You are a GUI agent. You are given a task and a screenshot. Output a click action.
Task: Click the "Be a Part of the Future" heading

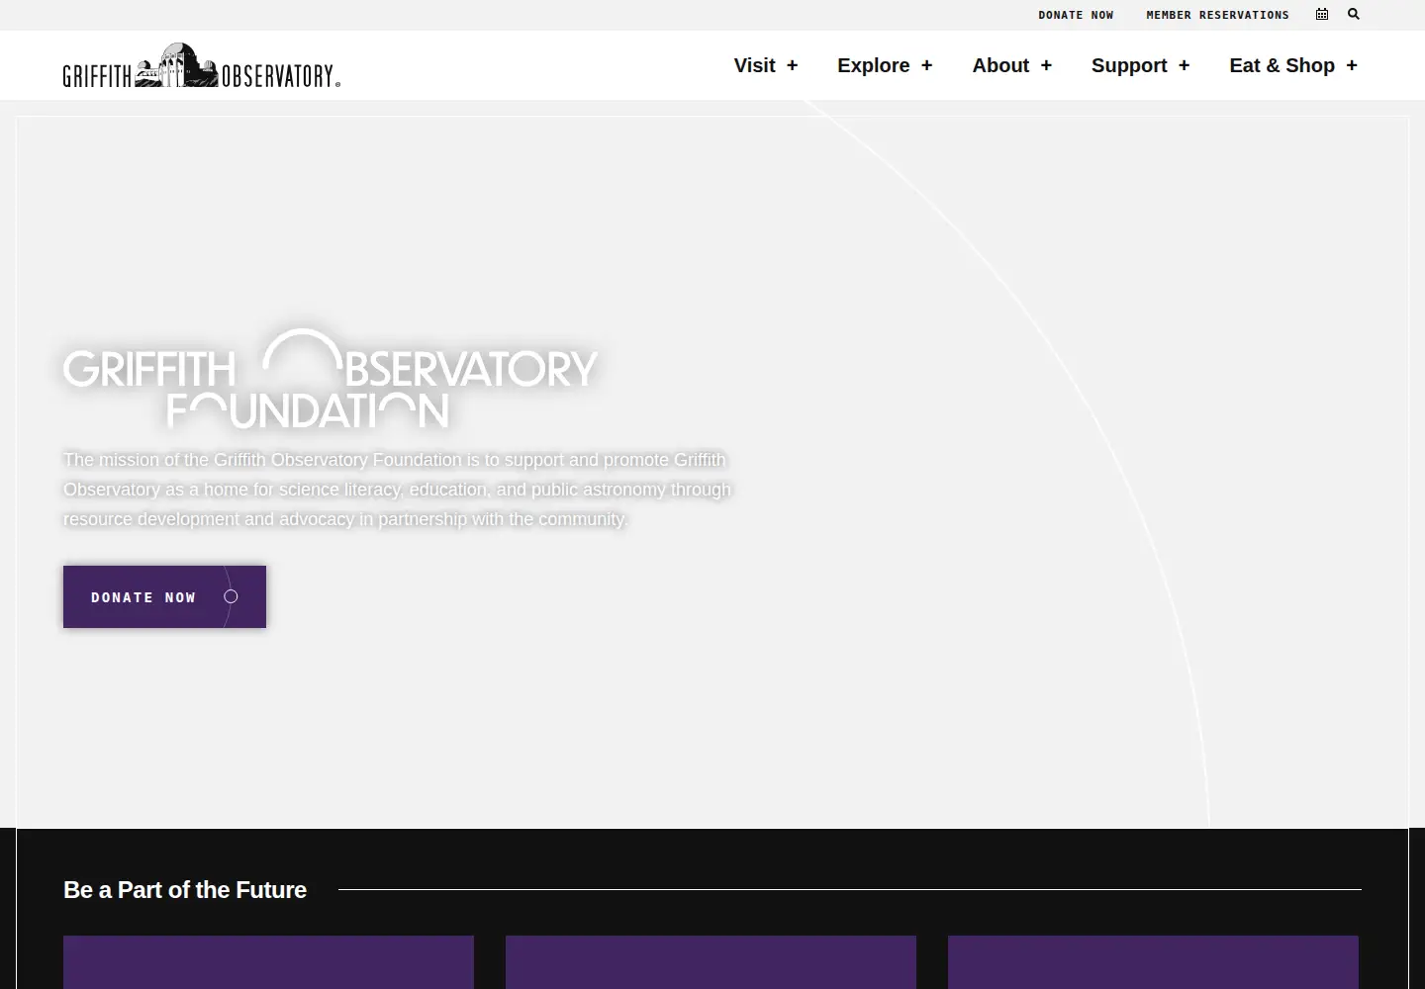(185, 890)
